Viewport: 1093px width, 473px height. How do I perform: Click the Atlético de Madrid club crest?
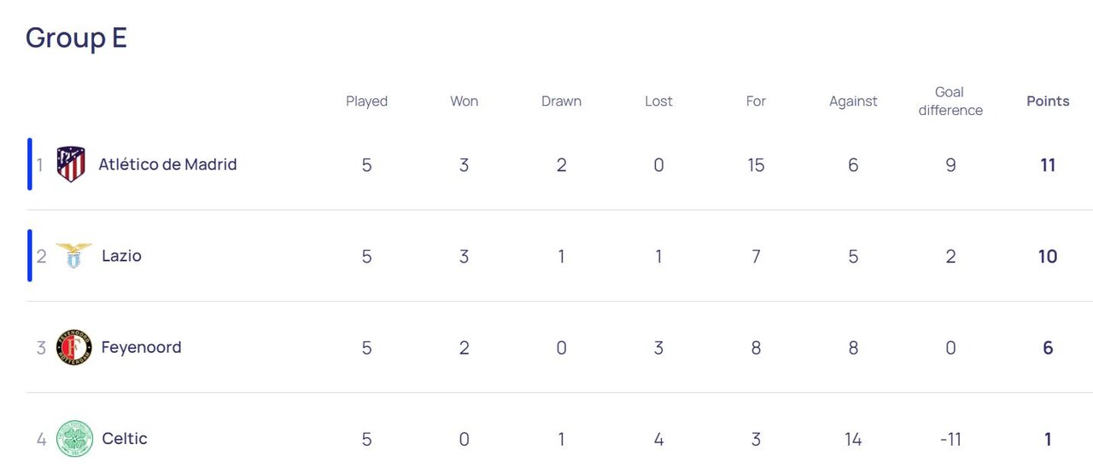tap(71, 164)
